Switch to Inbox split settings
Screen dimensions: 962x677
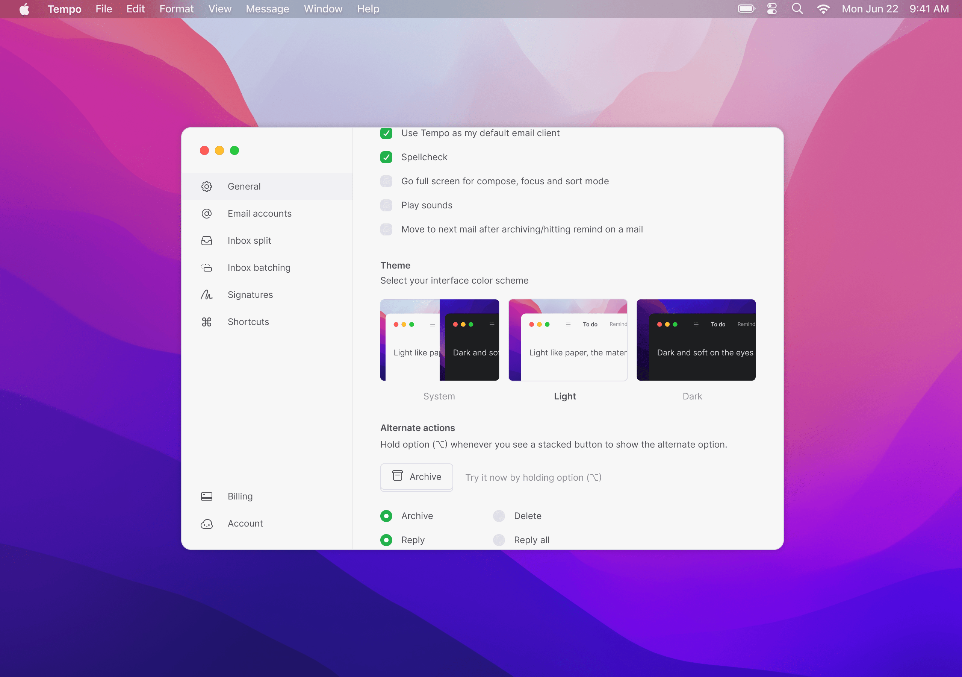[267, 241]
